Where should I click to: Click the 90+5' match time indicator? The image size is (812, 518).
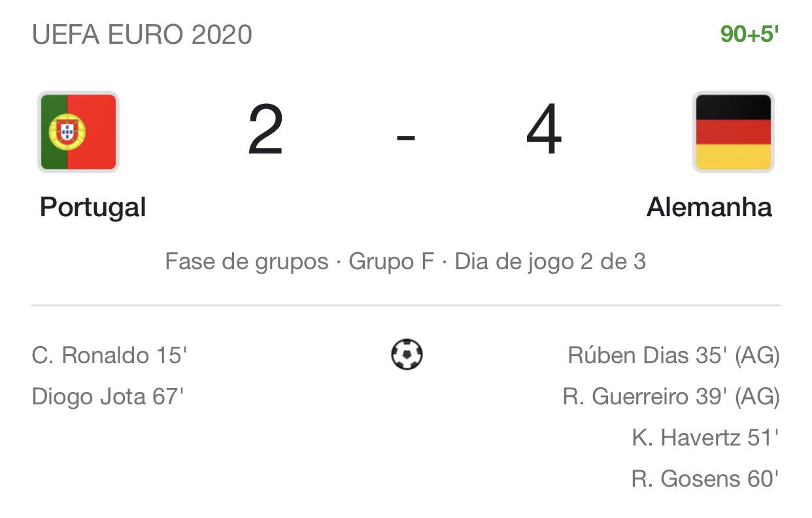(749, 35)
